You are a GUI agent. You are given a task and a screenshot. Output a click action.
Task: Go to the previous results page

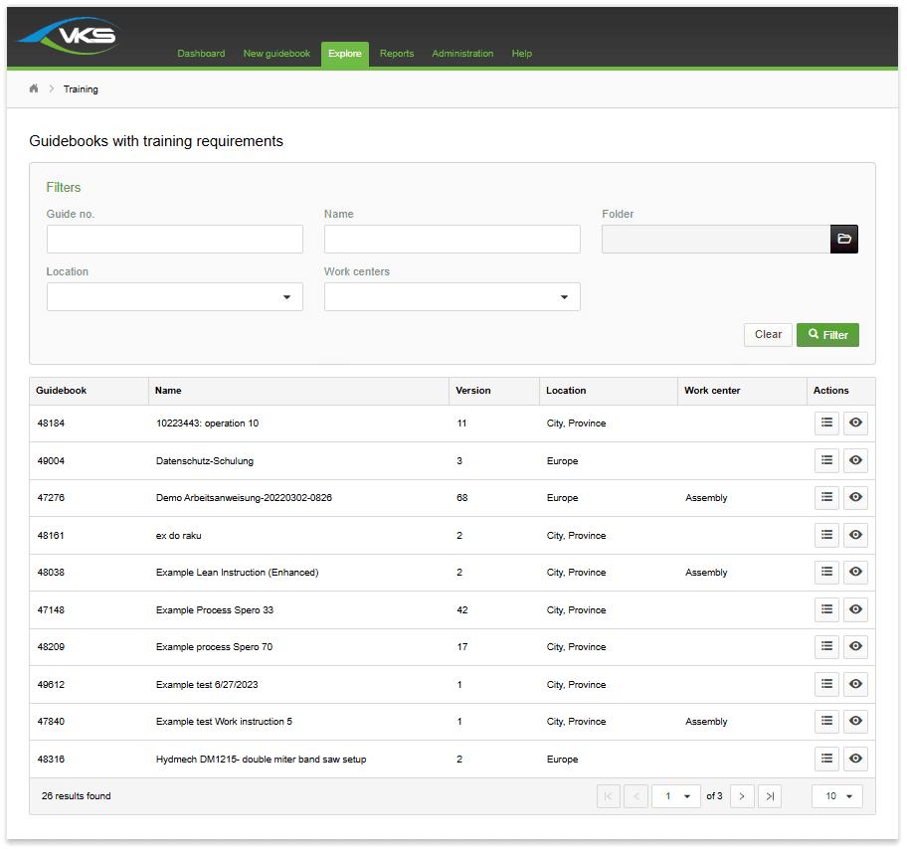pyautogui.click(x=635, y=795)
